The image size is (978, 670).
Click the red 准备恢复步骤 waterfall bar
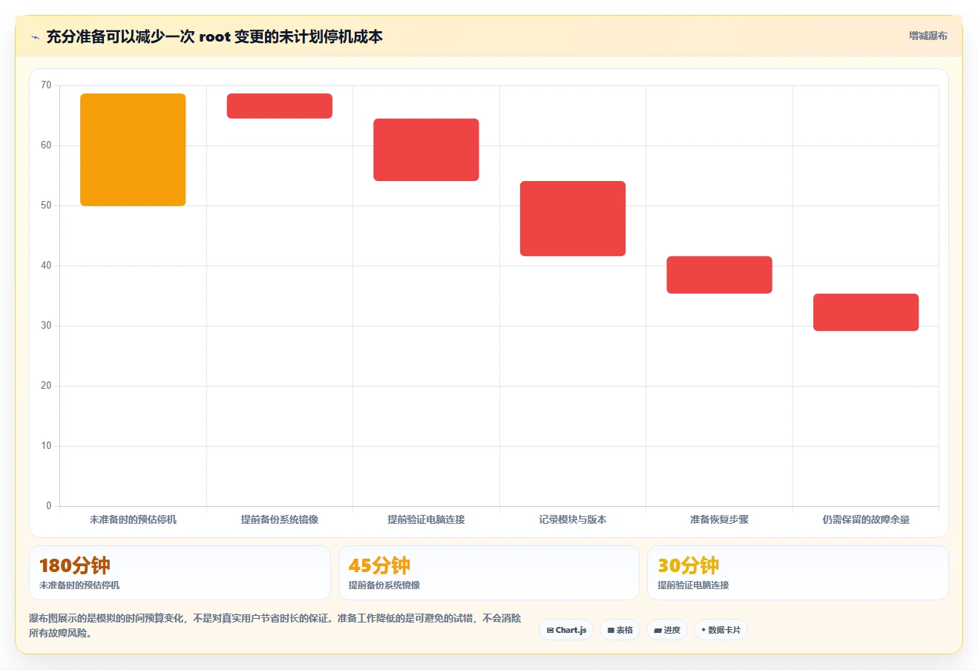[719, 275]
